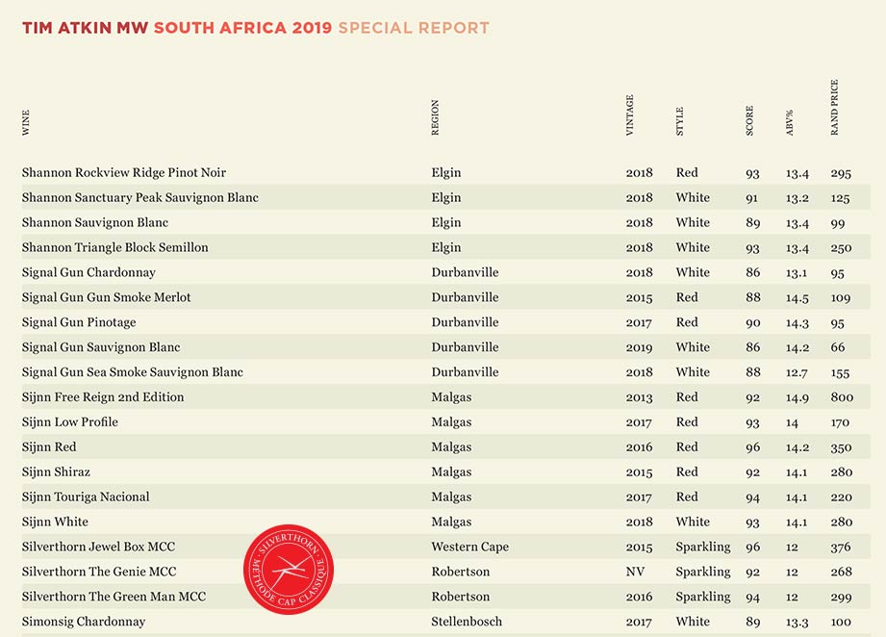The image size is (886, 637).
Task: Select the SCORE column header
Action: point(749,120)
